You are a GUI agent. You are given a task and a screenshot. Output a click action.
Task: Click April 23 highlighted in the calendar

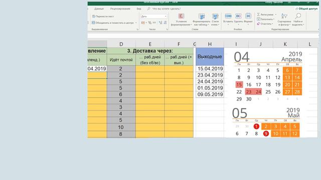[x=249, y=91]
